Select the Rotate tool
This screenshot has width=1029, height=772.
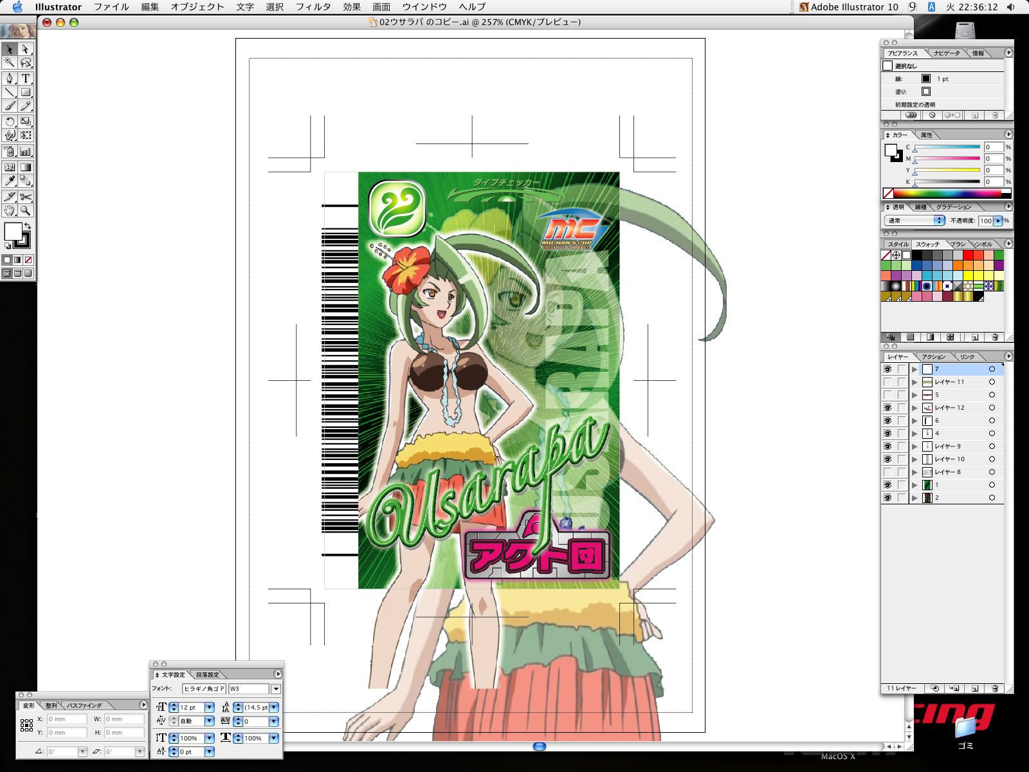pos(10,122)
